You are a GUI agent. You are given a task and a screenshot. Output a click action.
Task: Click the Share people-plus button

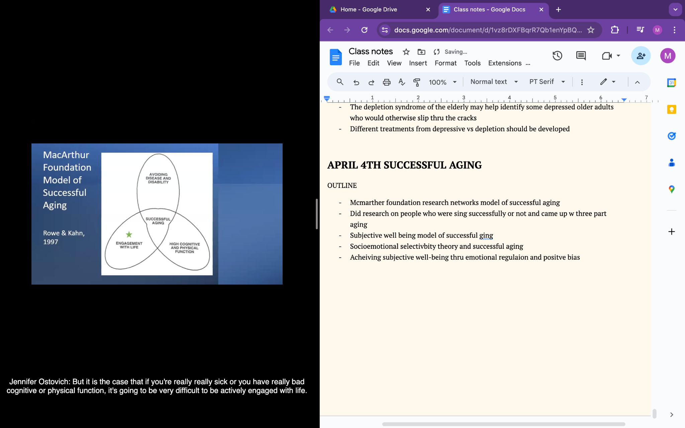(641, 56)
